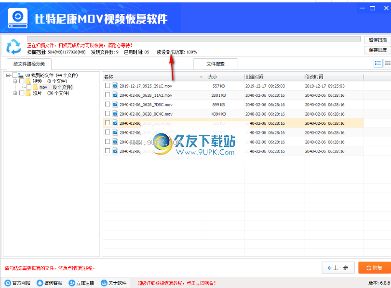Screen dimensions: 391x288
Task: Click file icon of 2040-02-06_0628_11A2.mov
Action: (x=115, y=95)
